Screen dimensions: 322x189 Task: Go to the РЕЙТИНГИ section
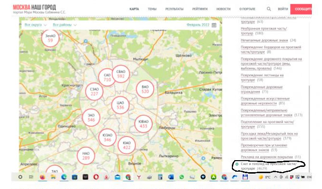click(x=200, y=9)
